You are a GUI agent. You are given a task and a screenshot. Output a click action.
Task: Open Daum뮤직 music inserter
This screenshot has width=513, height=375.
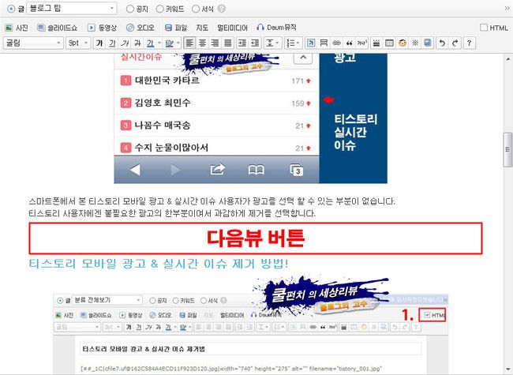click(x=276, y=28)
